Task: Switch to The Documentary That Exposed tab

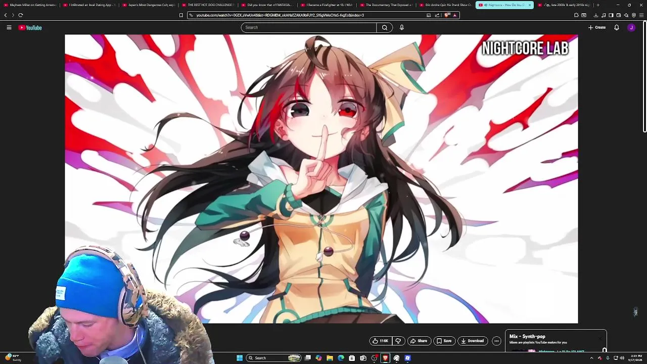Action: coord(385,5)
